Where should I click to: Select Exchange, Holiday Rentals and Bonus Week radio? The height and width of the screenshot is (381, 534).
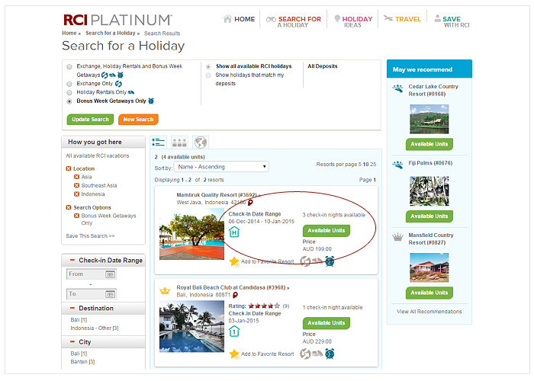69,67
